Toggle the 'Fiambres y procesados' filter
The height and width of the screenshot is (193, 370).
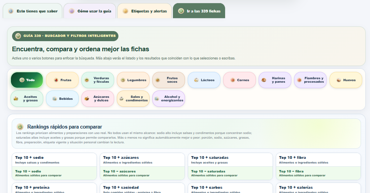310,80
